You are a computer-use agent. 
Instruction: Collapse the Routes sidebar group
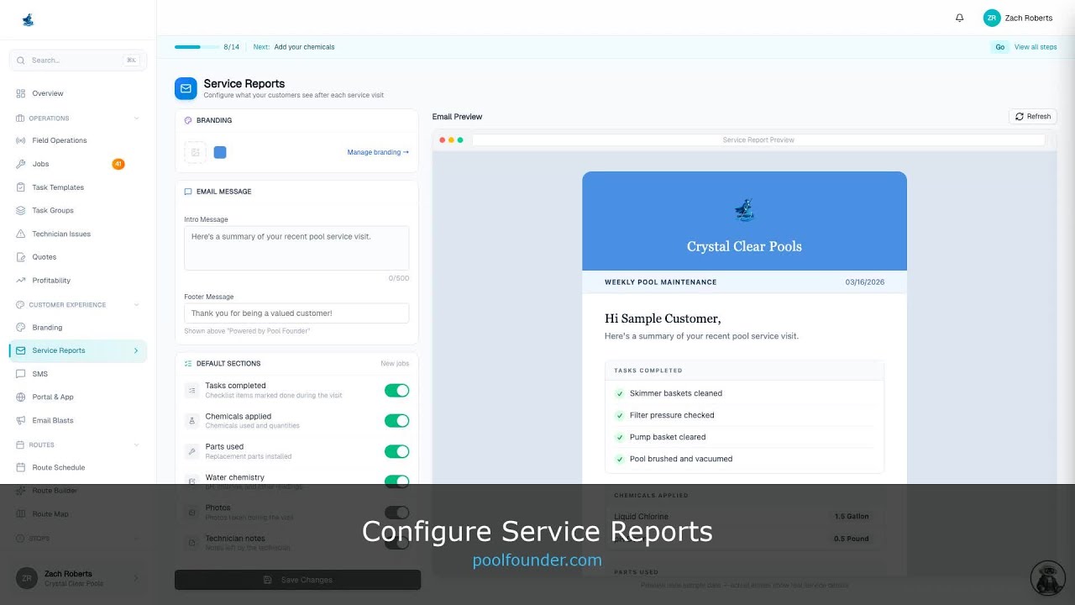tap(136, 445)
